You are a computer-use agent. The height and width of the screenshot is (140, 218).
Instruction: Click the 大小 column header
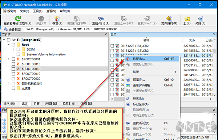(191, 40)
